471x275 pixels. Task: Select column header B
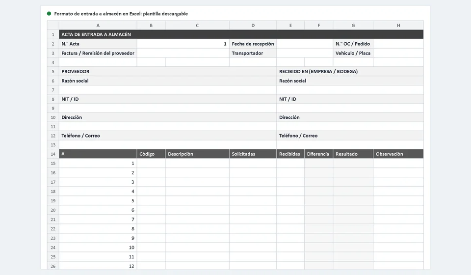click(x=151, y=26)
